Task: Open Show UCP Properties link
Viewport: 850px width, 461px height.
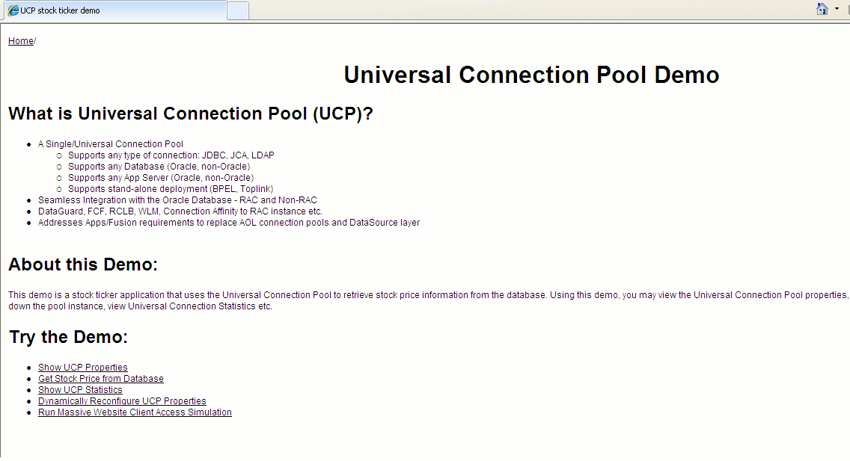Action: tap(83, 368)
